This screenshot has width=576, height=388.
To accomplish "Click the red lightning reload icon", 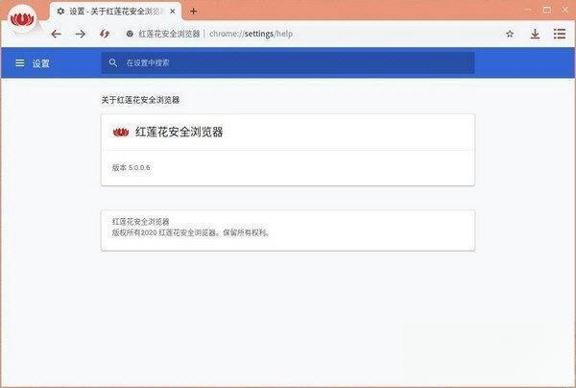I will (x=105, y=35).
